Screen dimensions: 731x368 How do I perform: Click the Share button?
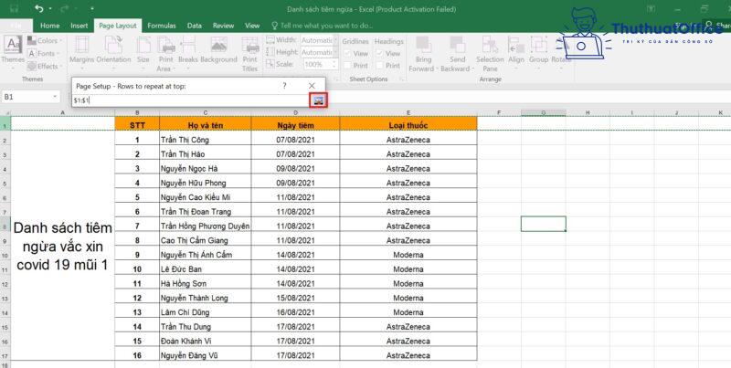coord(717,26)
